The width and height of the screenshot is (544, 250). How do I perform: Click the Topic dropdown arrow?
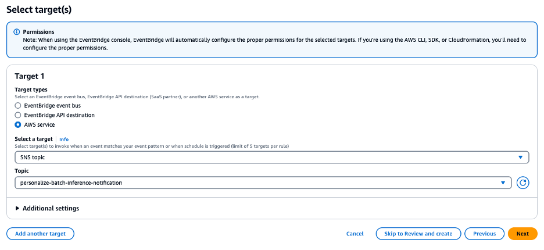(x=503, y=183)
